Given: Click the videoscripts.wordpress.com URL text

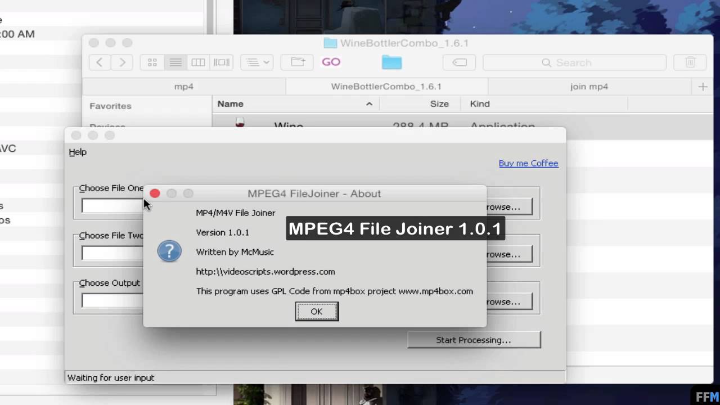Looking at the screenshot, I should 265,272.
